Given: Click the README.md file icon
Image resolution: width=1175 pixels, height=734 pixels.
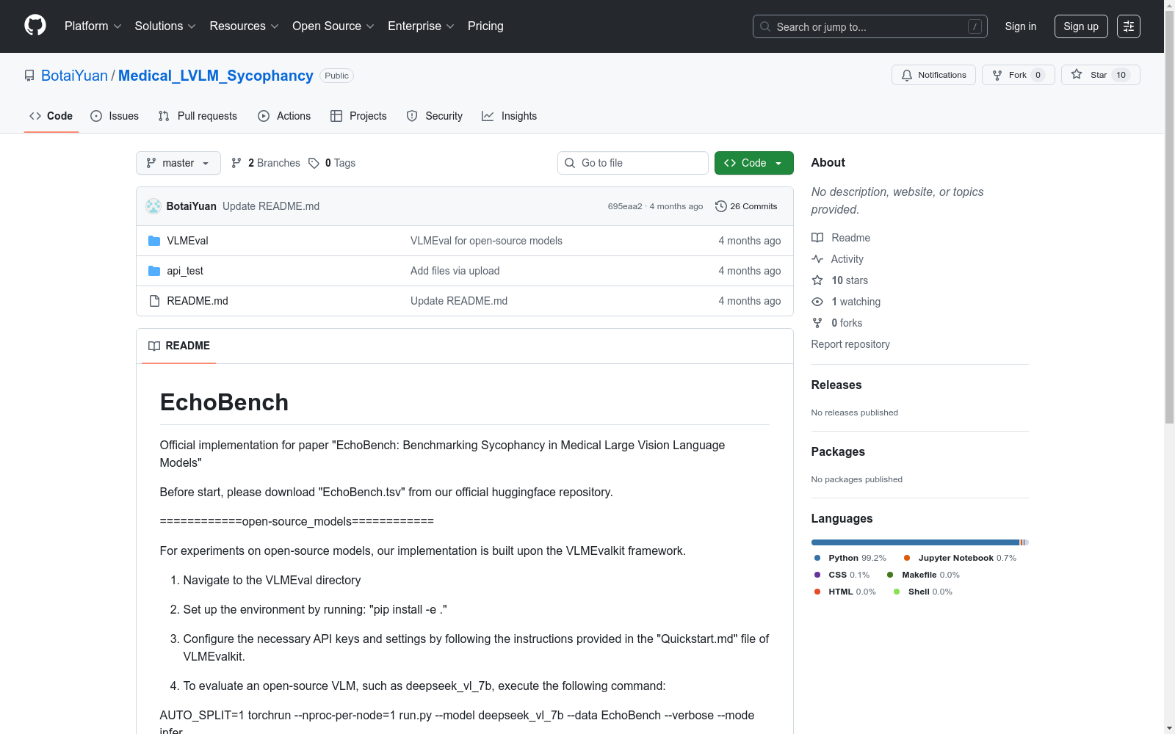Looking at the screenshot, I should point(154,301).
